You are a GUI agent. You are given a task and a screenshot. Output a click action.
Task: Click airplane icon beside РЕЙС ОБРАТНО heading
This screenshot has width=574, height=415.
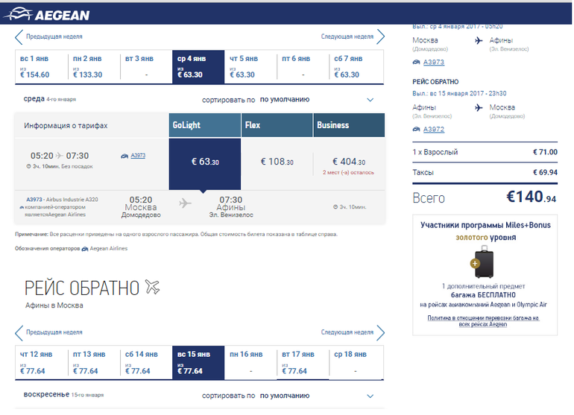pyautogui.click(x=153, y=287)
